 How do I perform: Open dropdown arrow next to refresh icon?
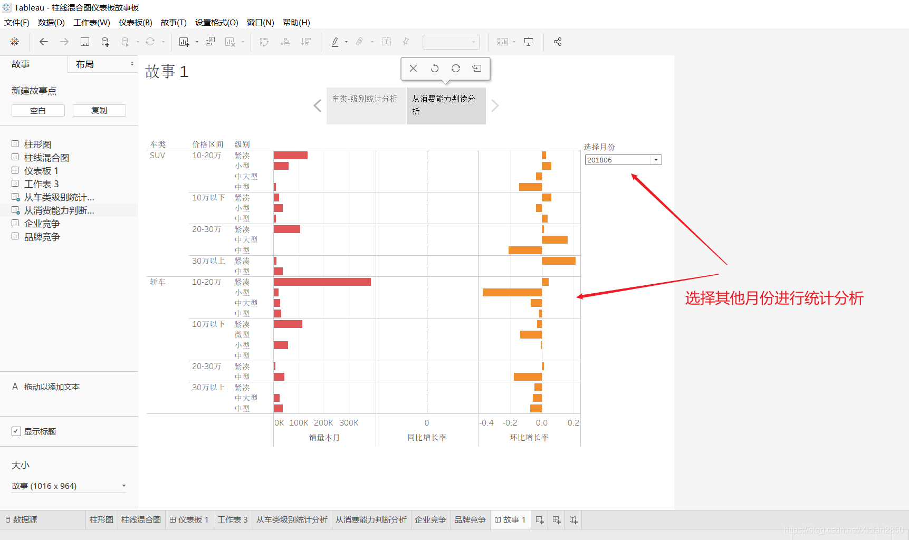(163, 42)
